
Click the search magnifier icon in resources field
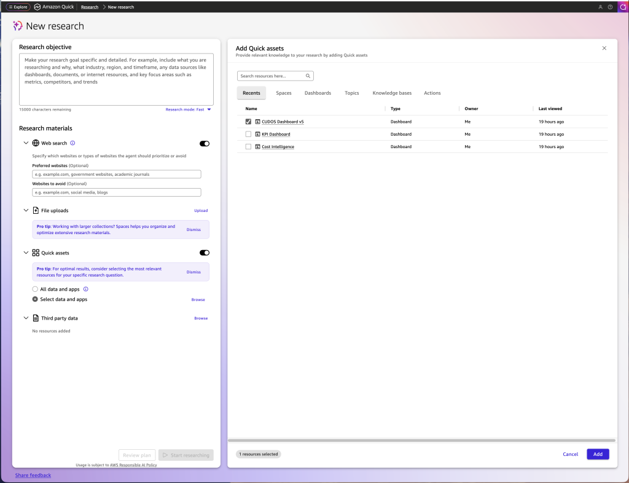[308, 76]
